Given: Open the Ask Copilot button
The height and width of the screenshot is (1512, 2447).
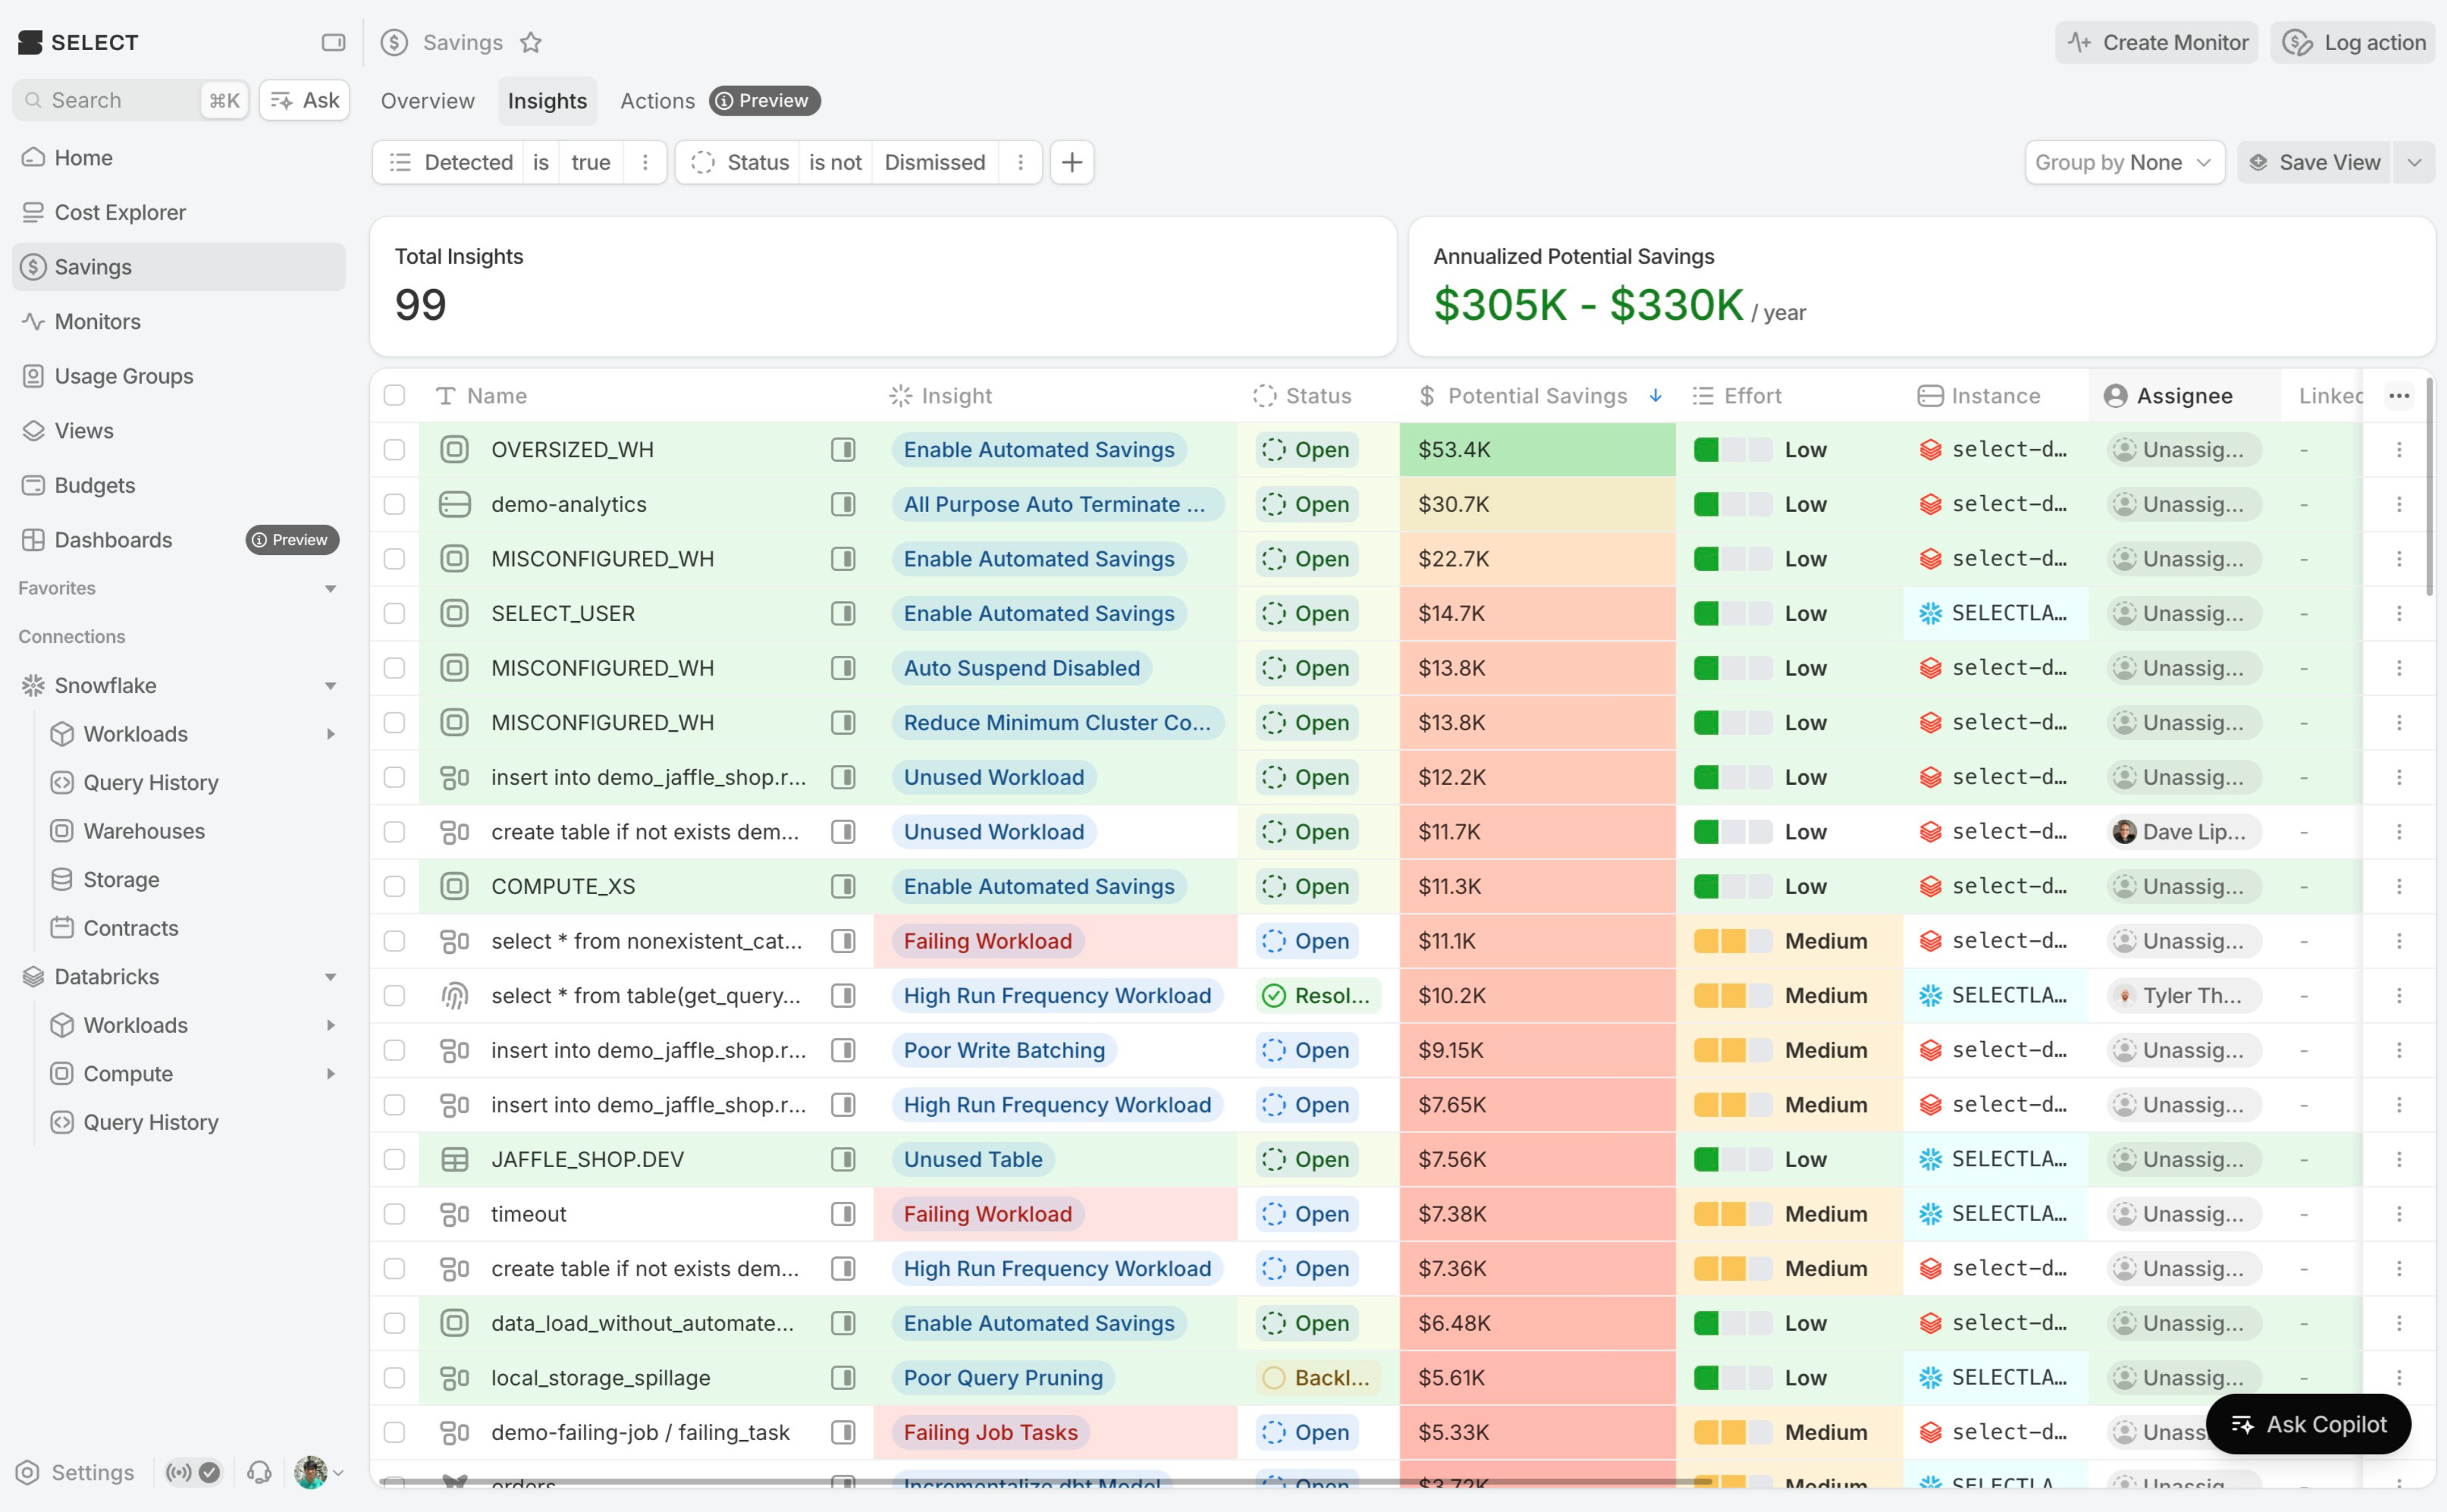Looking at the screenshot, I should [x=2308, y=1424].
